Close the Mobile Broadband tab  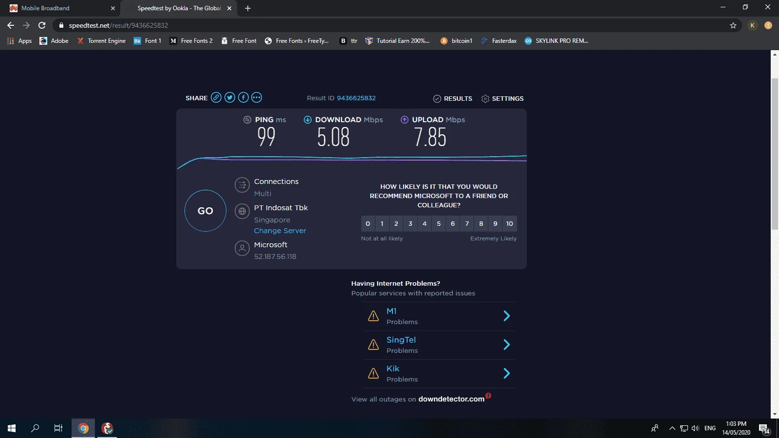[x=113, y=8]
